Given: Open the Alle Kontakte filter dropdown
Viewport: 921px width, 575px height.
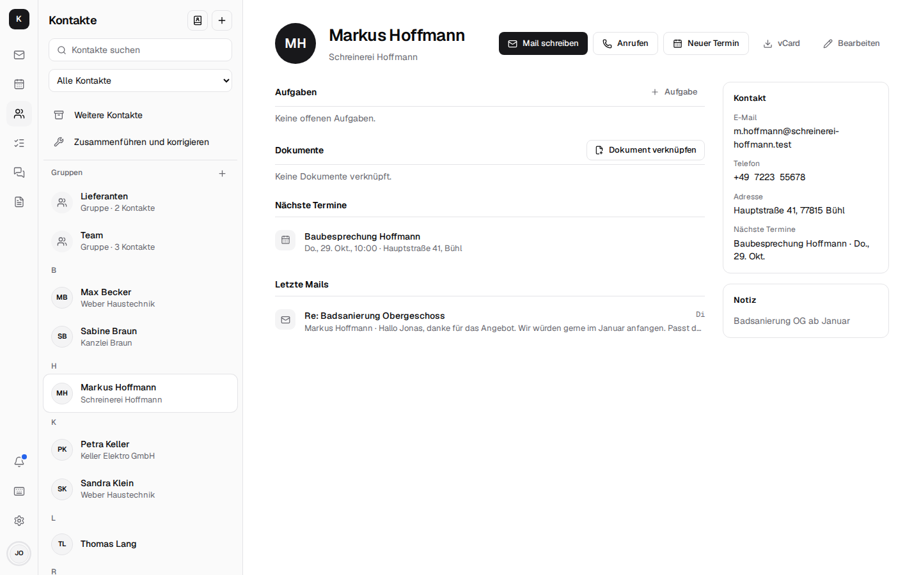Looking at the screenshot, I should coord(140,80).
